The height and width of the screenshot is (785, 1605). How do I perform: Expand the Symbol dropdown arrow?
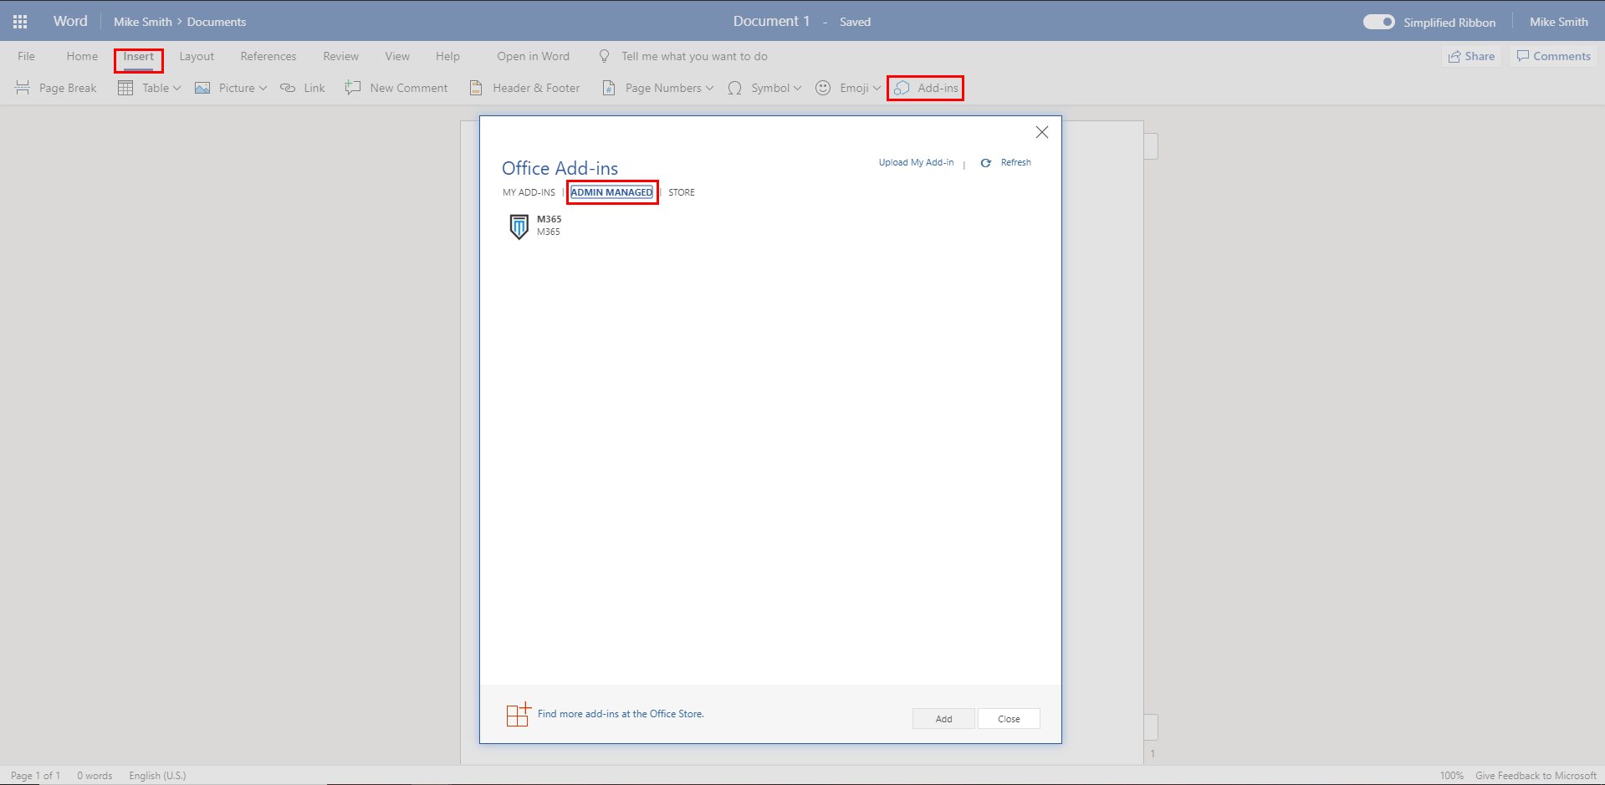(797, 89)
